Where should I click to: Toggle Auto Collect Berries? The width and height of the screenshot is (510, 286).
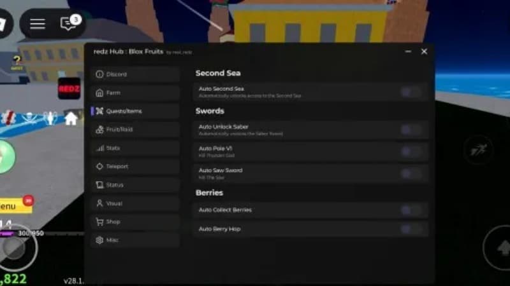click(x=411, y=210)
